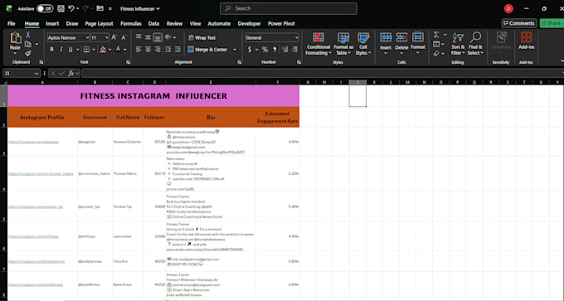This screenshot has height=301, width=564.
Task: Click the Format cells button
Action: pos(418,43)
